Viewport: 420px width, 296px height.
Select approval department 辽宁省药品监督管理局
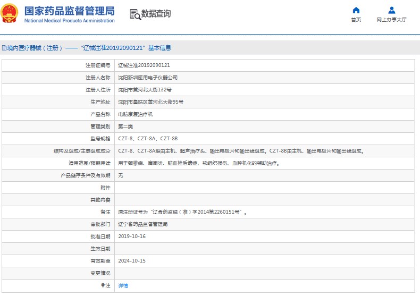[143, 224]
